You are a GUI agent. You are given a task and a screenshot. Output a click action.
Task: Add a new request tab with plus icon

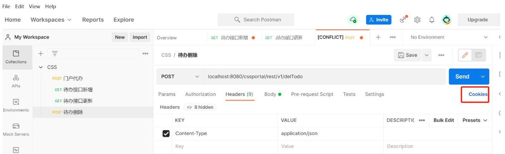[378, 37]
